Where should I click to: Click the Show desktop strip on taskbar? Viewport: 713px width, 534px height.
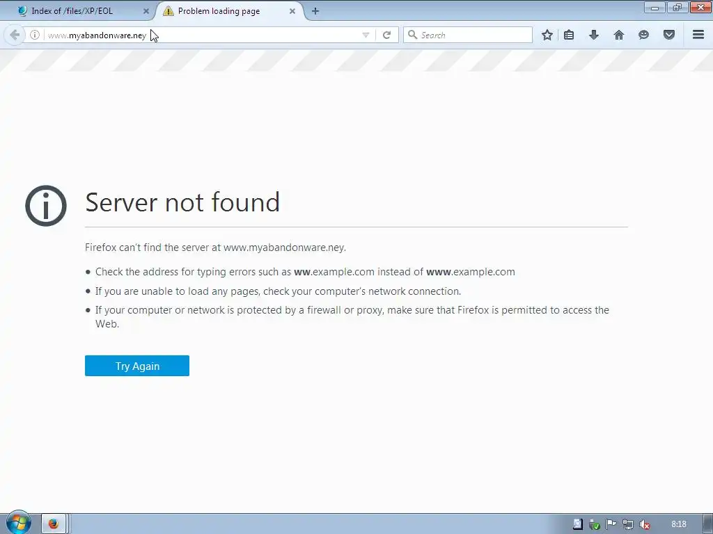708,524
